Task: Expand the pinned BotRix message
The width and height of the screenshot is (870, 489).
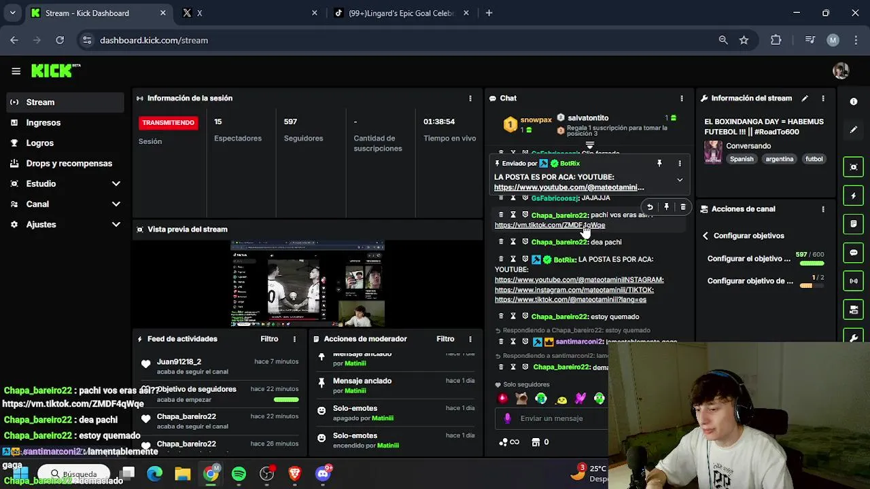Action: (680, 180)
